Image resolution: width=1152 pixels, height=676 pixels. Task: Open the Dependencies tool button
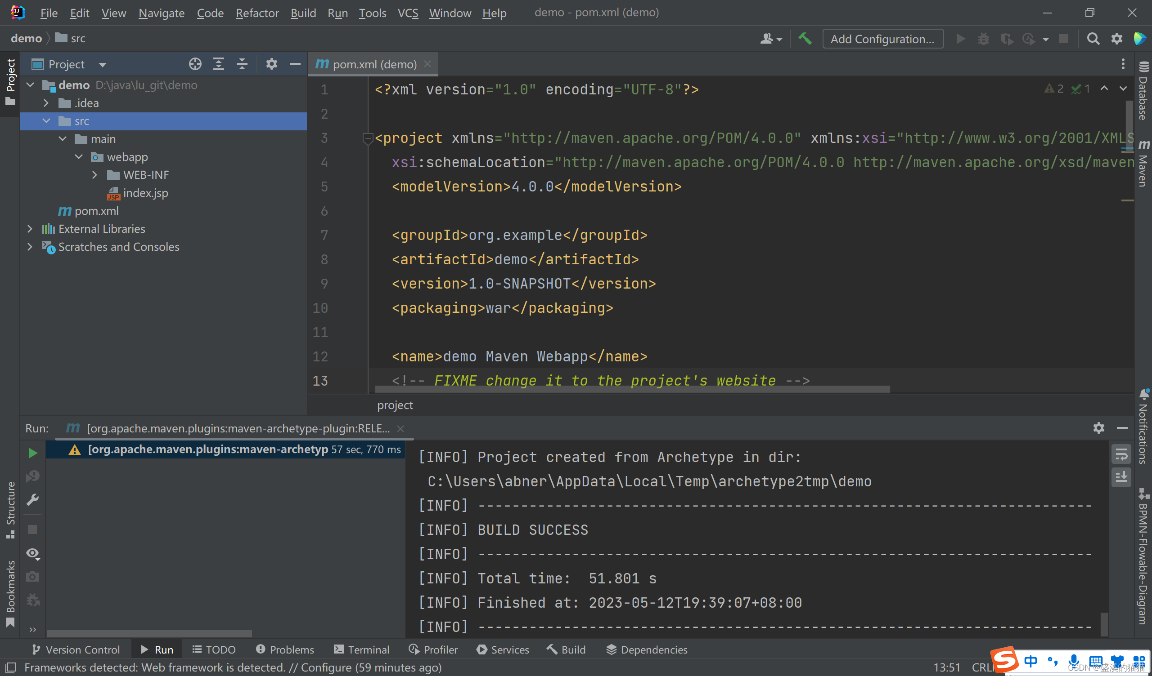click(x=646, y=649)
